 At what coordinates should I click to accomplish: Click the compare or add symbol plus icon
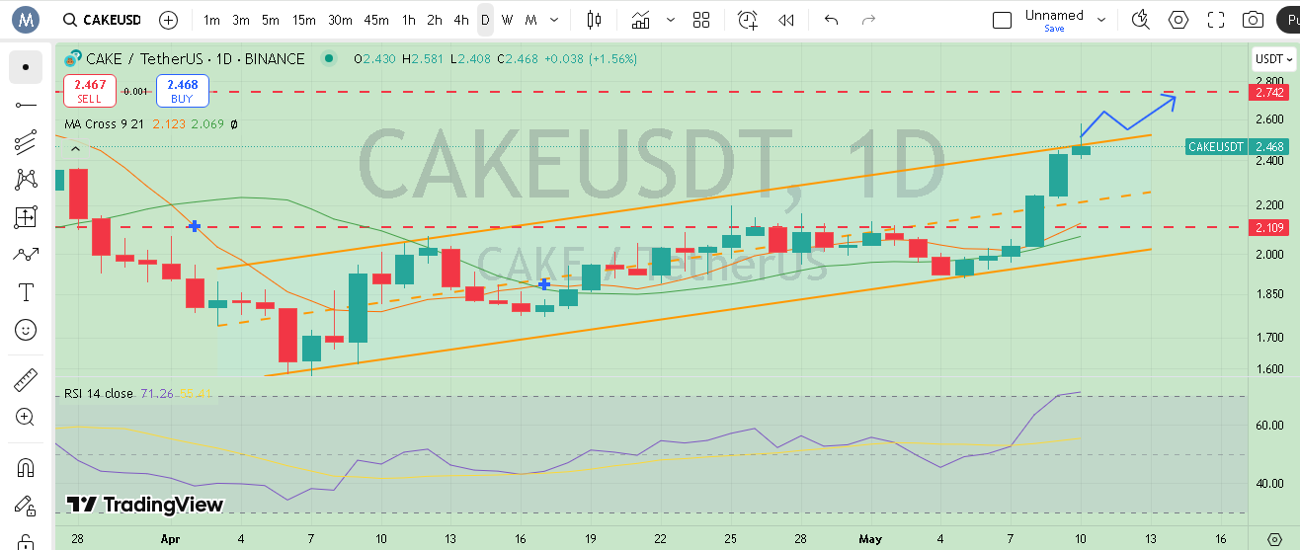[x=169, y=20]
